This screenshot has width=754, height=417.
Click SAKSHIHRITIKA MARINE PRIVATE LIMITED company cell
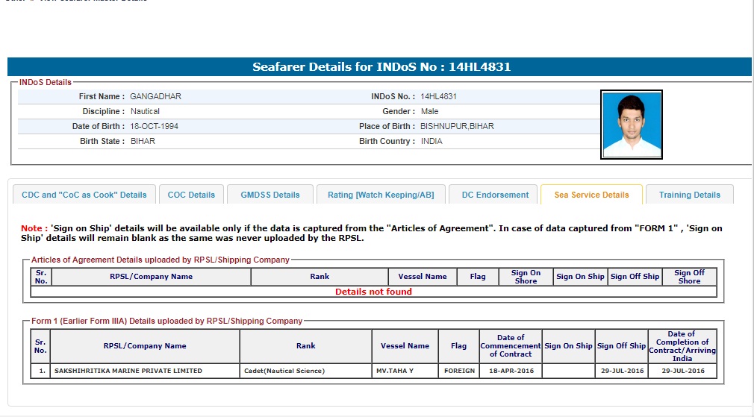(128, 371)
